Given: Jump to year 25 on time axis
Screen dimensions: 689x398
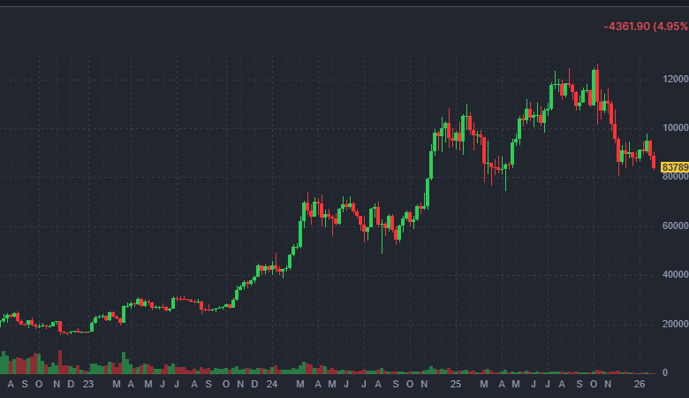Looking at the screenshot, I should 455,385.
